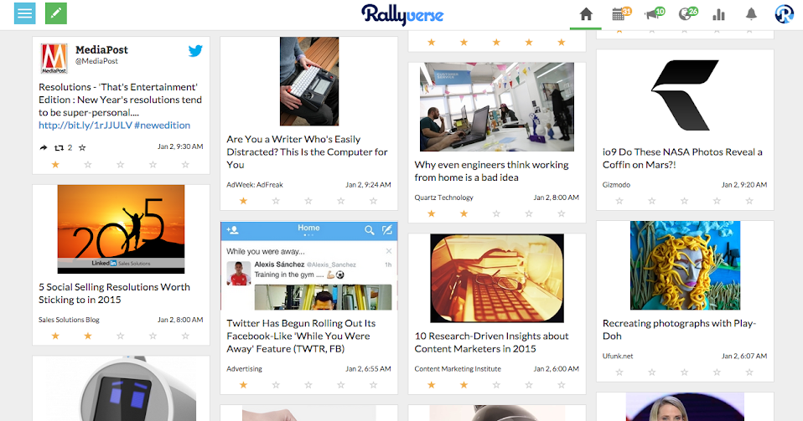Viewport: 803px width, 421px height.
Task: Rate Social Selling Resolutions article three stars
Action: pos(121,336)
